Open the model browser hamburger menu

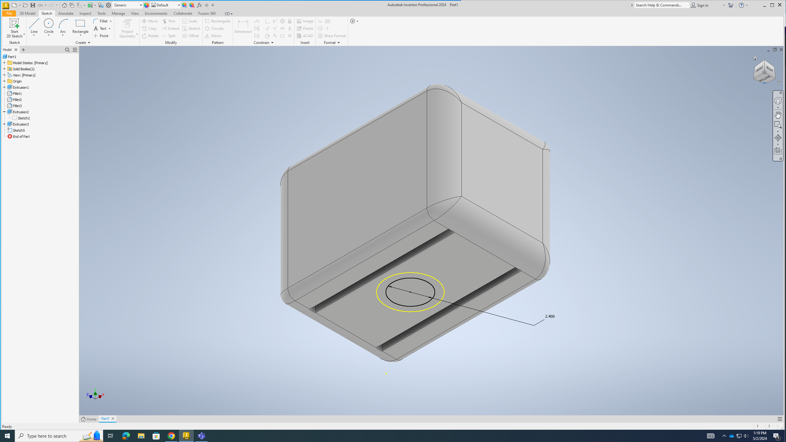[75, 50]
